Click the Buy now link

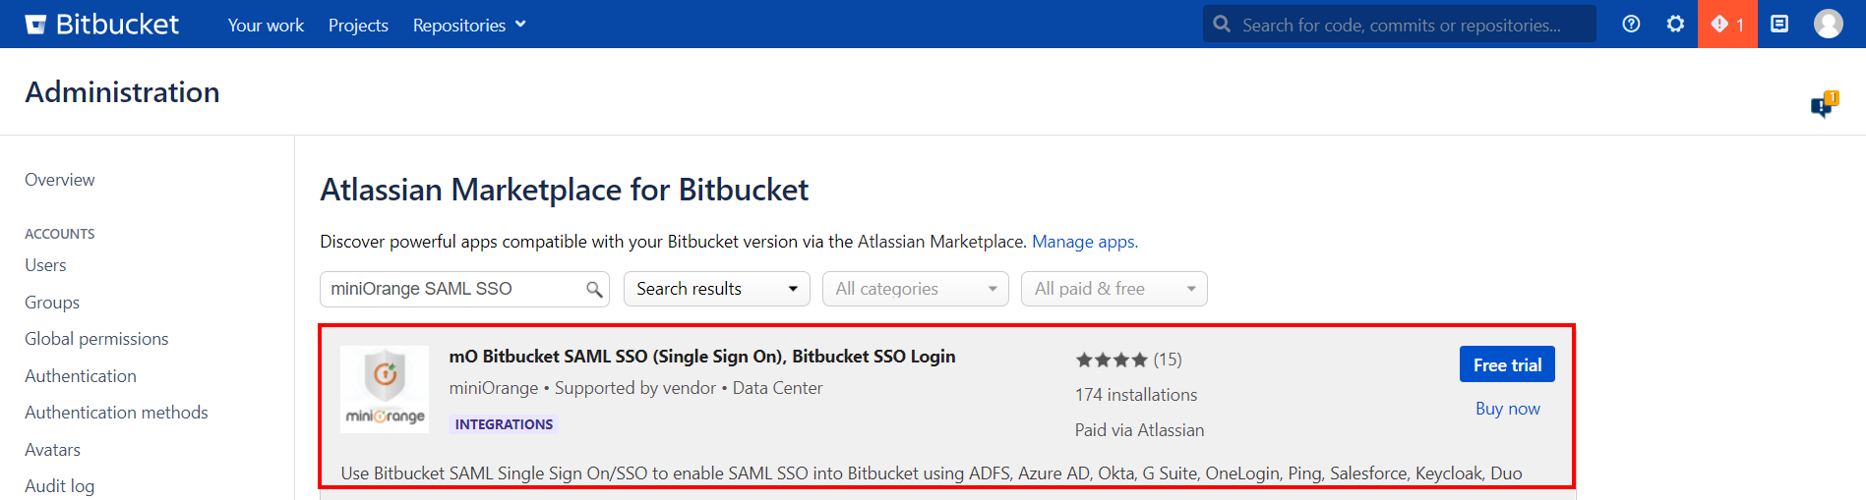pyautogui.click(x=1508, y=409)
